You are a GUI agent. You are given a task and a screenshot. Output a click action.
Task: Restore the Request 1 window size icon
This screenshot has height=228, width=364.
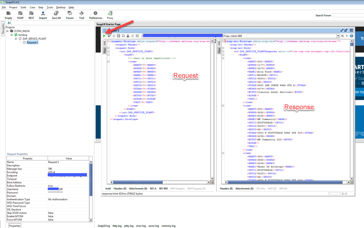pyautogui.click(x=346, y=31)
